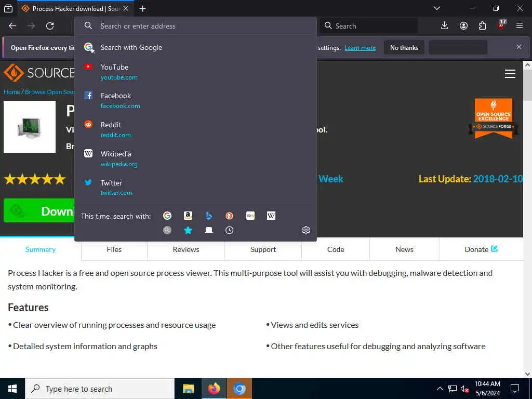Search this time with Amazon

pyautogui.click(x=188, y=216)
